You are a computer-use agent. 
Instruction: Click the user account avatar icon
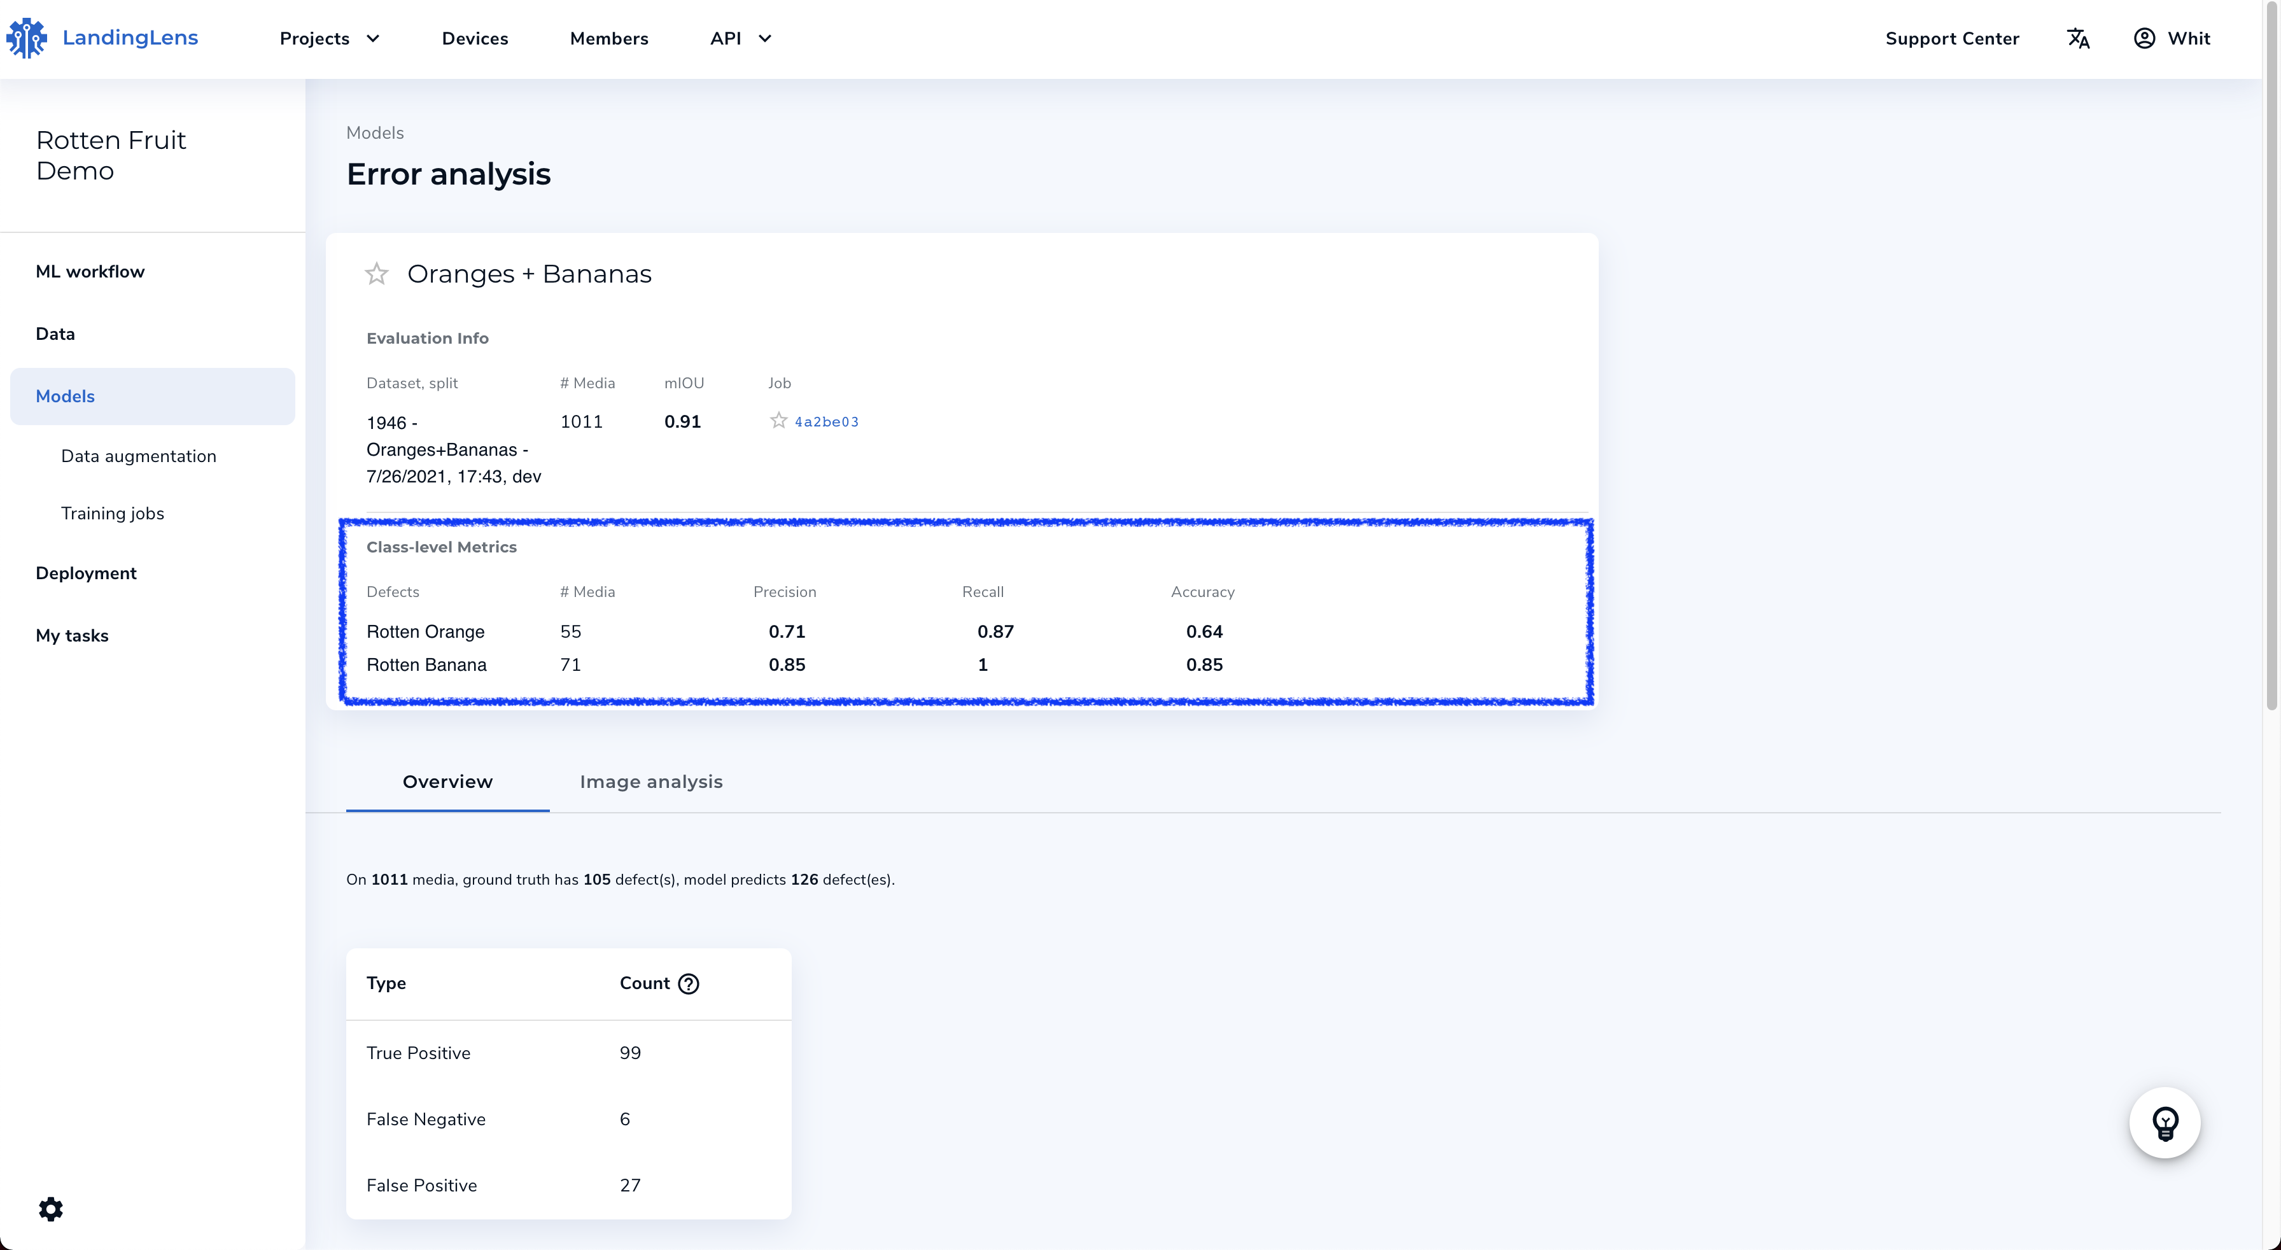point(2144,38)
